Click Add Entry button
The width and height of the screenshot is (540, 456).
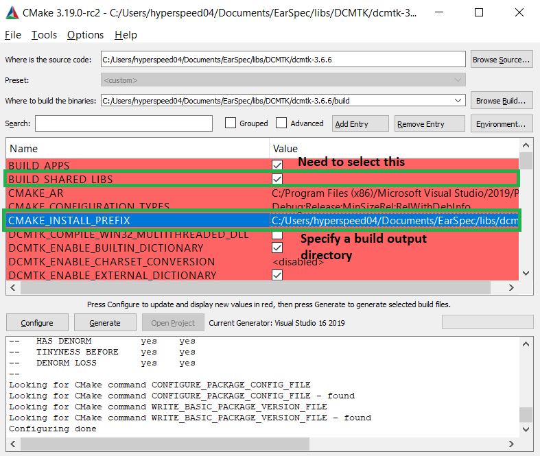[360, 124]
